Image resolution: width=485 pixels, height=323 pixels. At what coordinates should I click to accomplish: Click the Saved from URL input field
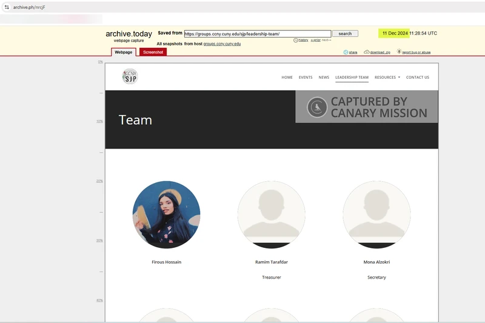point(258,34)
